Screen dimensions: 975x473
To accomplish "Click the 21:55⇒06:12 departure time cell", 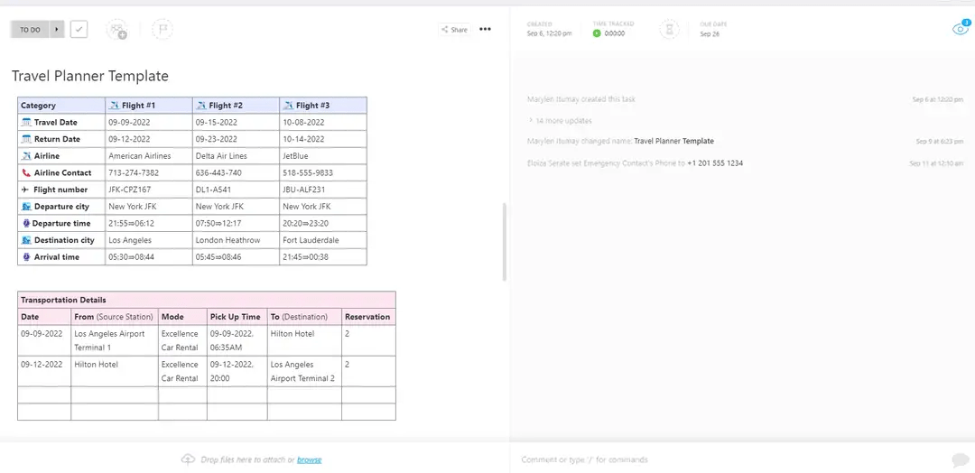I will point(149,223).
